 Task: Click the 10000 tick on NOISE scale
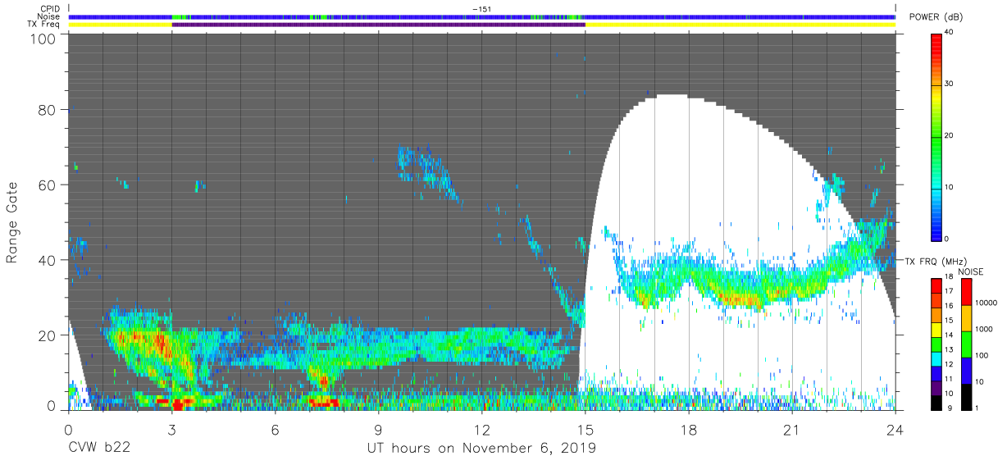986,303
